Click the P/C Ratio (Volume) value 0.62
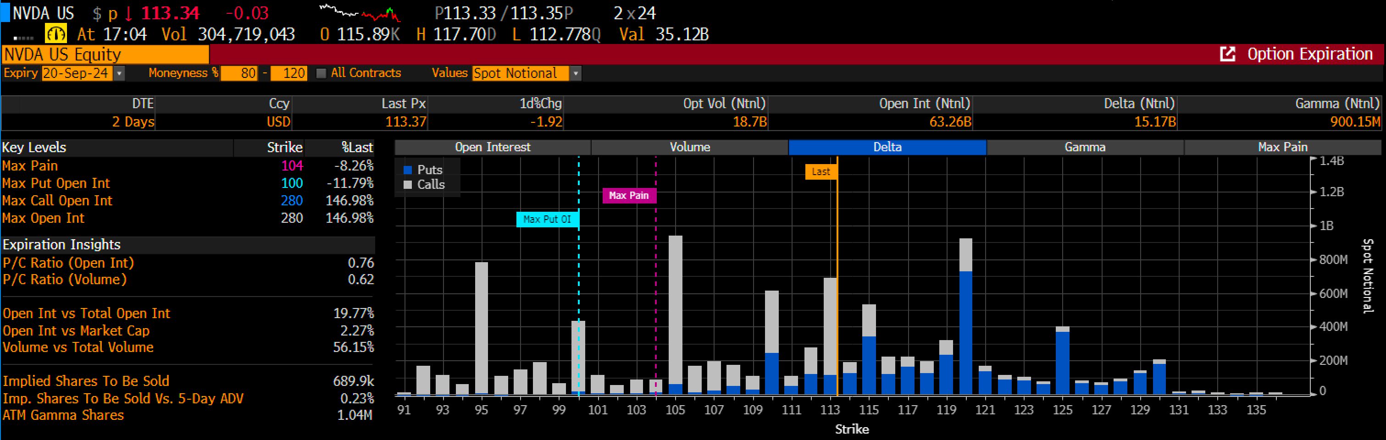This screenshot has width=1386, height=440. pyautogui.click(x=360, y=279)
